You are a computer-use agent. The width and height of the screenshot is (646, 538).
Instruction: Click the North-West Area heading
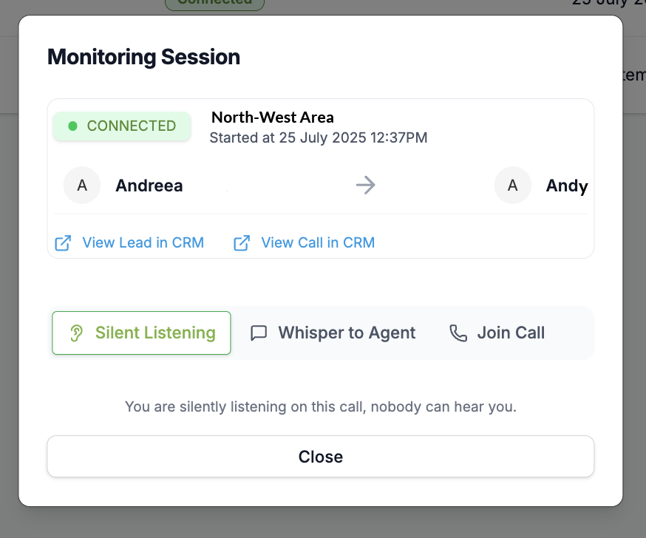[272, 118]
